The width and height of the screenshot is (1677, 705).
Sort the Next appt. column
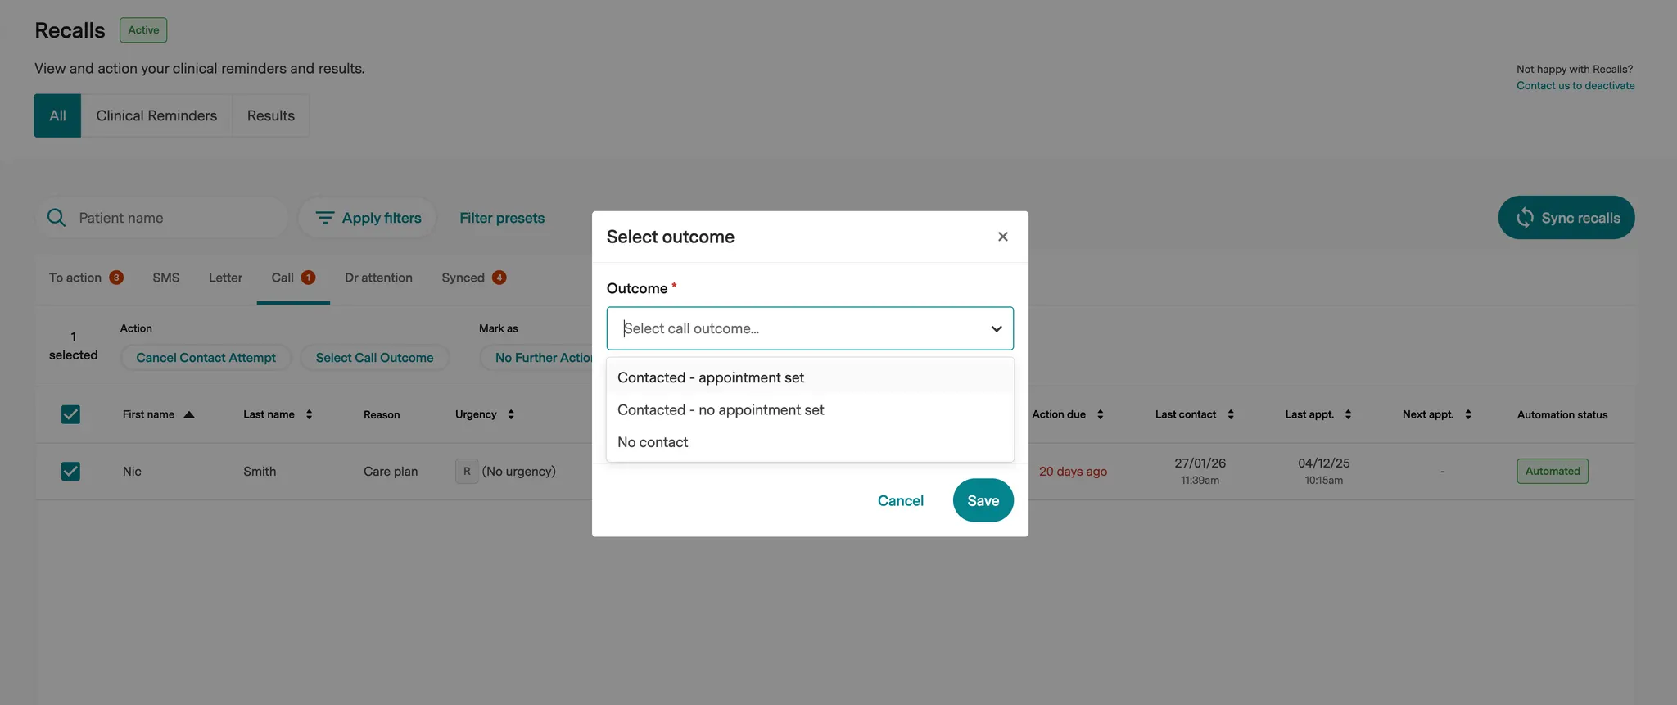pyautogui.click(x=1467, y=414)
